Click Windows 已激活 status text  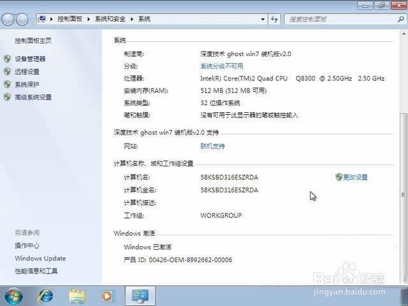(x=147, y=247)
